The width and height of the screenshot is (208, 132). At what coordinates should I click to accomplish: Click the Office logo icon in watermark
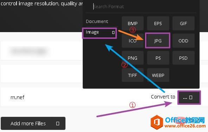pyautogui.click(x=157, y=122)
